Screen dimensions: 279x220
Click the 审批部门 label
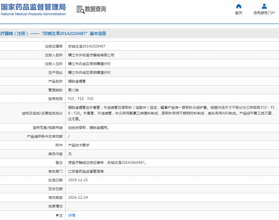point(55,171)
